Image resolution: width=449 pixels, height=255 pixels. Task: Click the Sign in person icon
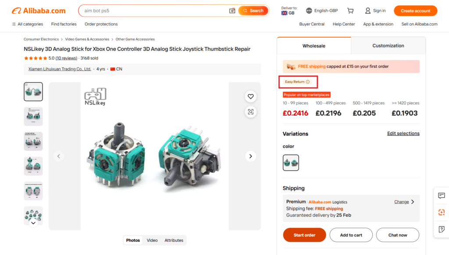pyautogui.click(x=368, y=11)
